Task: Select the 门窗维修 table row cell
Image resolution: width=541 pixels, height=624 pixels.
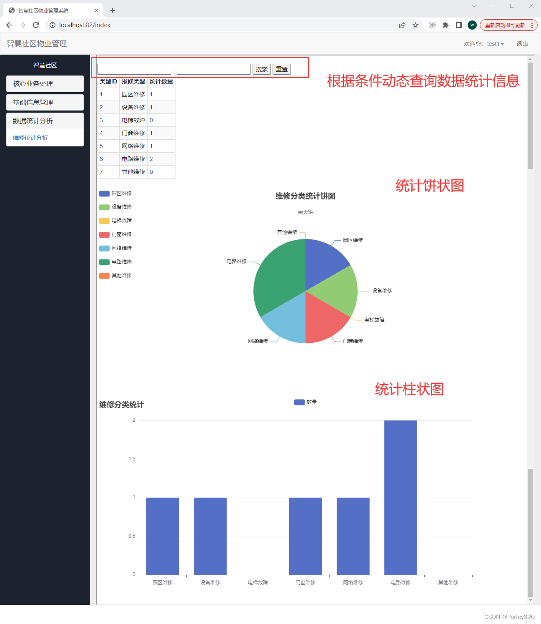Action: 133,133
